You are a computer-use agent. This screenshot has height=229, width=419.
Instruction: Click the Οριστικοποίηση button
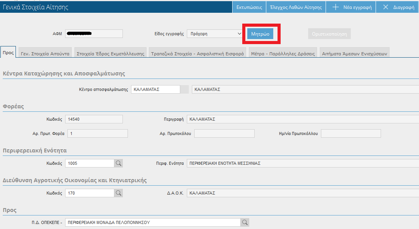329,34
